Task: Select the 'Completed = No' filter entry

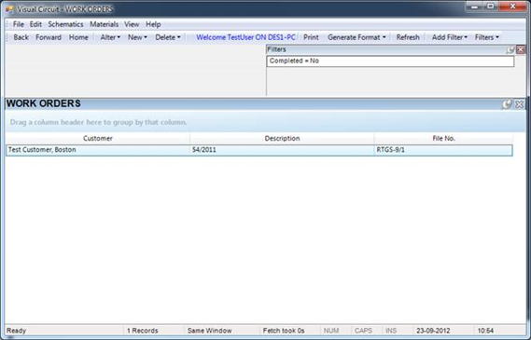Action: coord(390,61)
